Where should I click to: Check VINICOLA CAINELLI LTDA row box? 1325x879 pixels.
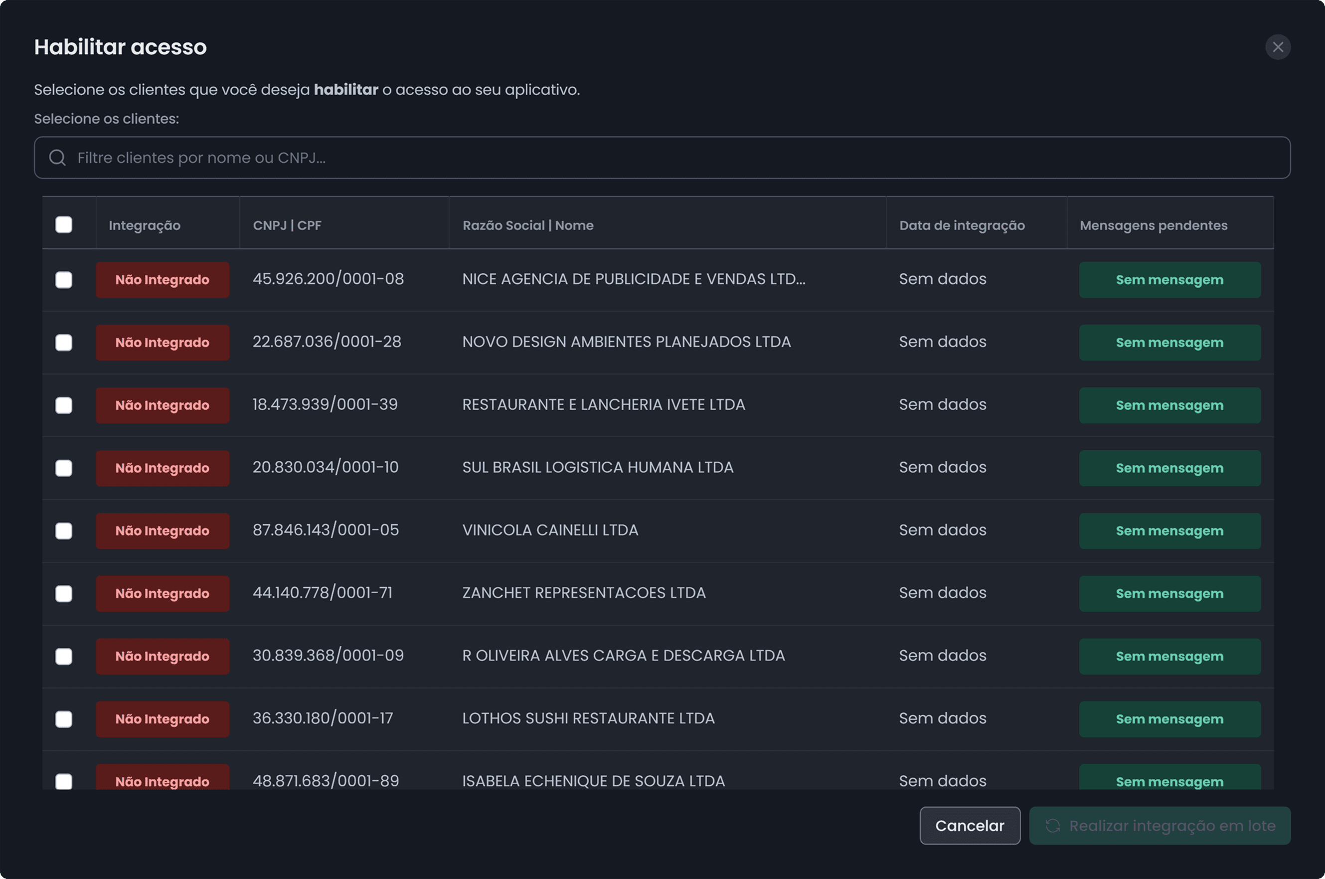coord(64,531)
